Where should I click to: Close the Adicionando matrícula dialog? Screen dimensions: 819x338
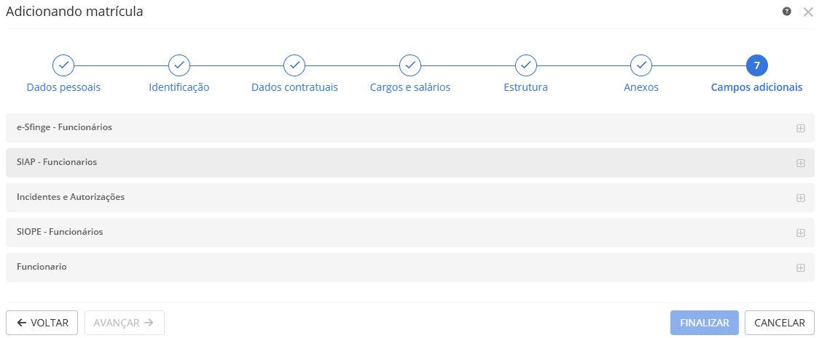pyautogui.click(x=807, y=12)
